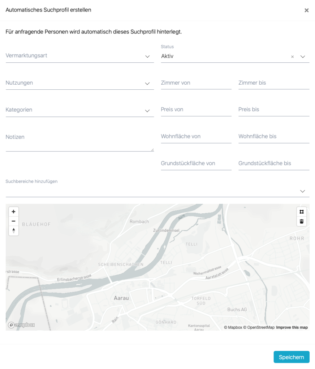Open Suchbereiche hinzufügen dropdown
Viewport: 315px width, 369px height.
click(157, 191)
